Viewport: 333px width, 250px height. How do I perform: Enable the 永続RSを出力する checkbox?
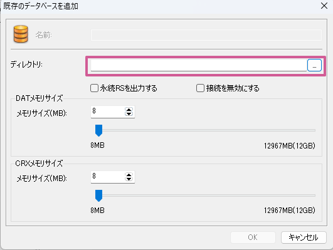point(94,88)
